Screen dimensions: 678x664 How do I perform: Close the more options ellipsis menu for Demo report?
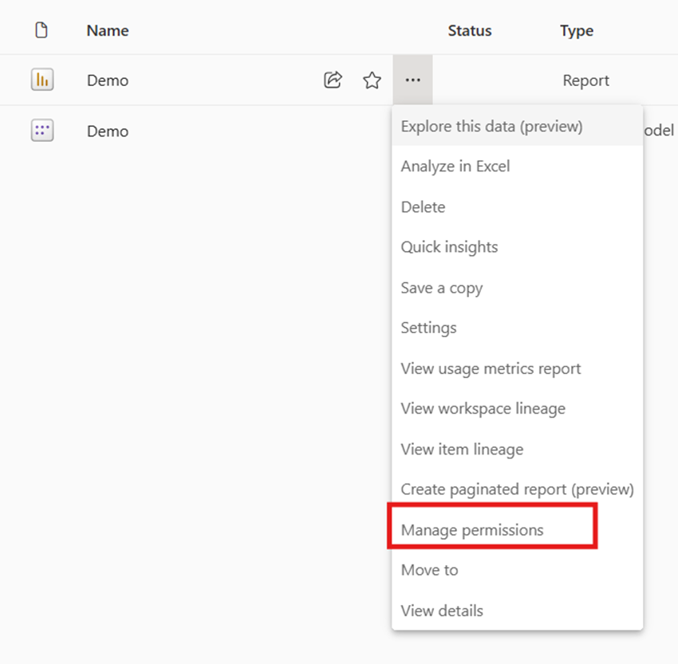[413, 80]
